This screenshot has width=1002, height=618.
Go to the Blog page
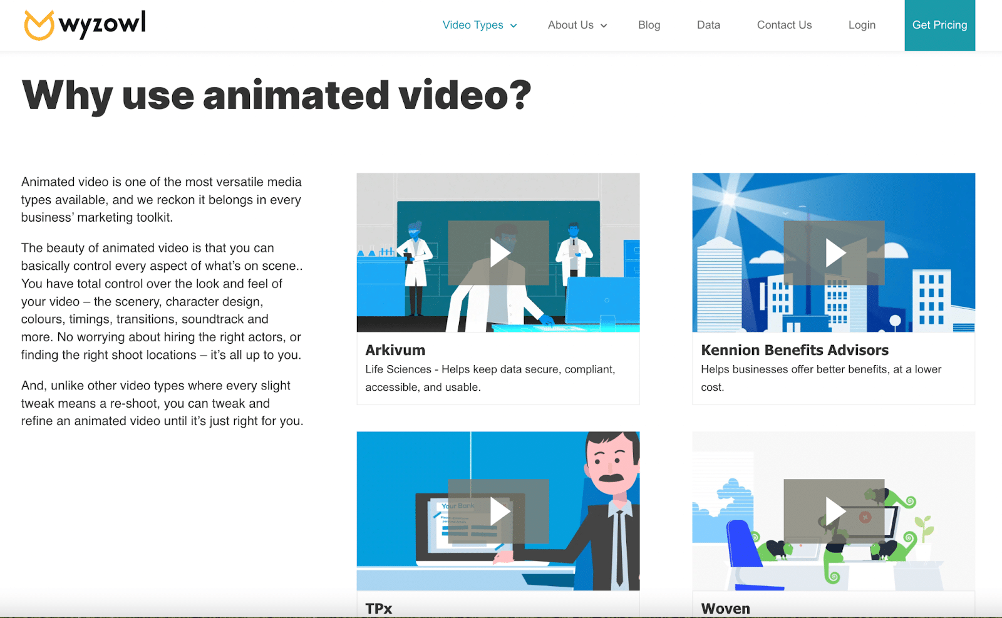[x=649, y=25]
